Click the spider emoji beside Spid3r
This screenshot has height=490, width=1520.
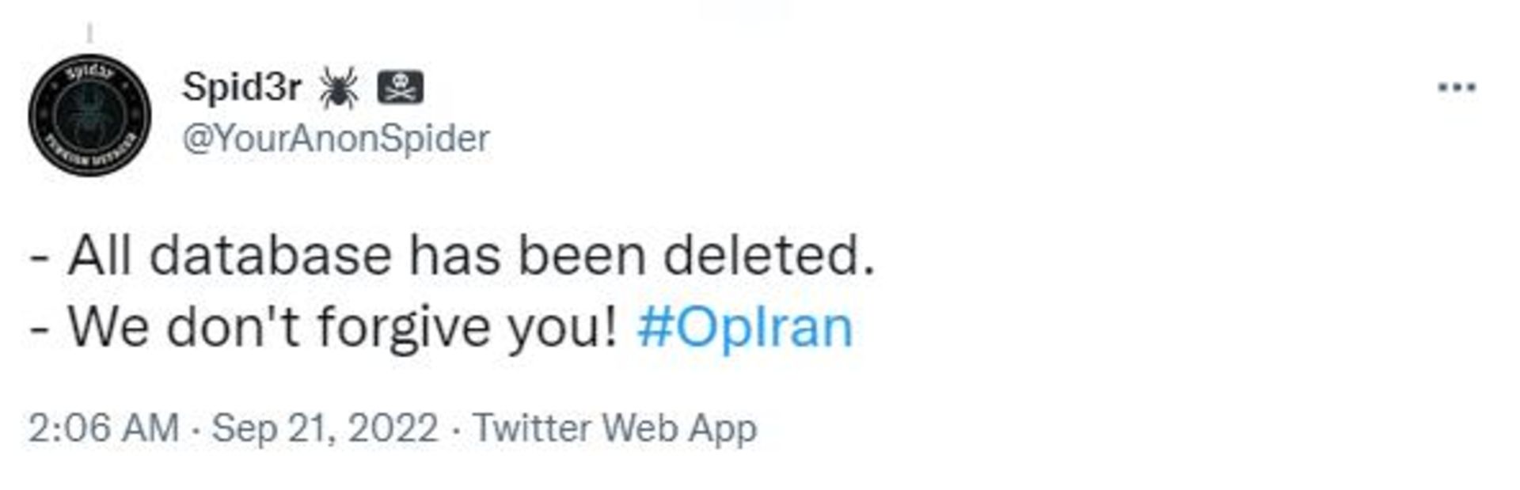338,87
